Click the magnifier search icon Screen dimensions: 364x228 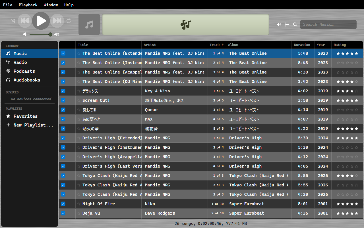[x=295, y=25]
